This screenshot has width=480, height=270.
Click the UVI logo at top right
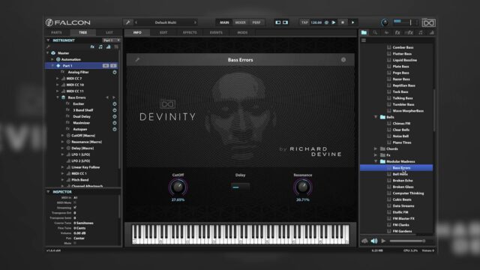[428, 22]
